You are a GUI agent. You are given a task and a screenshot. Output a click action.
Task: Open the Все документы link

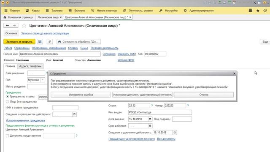166,139
